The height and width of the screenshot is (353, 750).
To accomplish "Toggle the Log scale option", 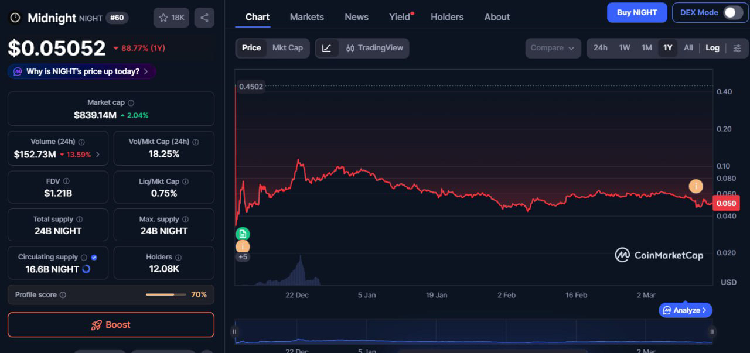I will pyautogui.click(x=712, y=48).
